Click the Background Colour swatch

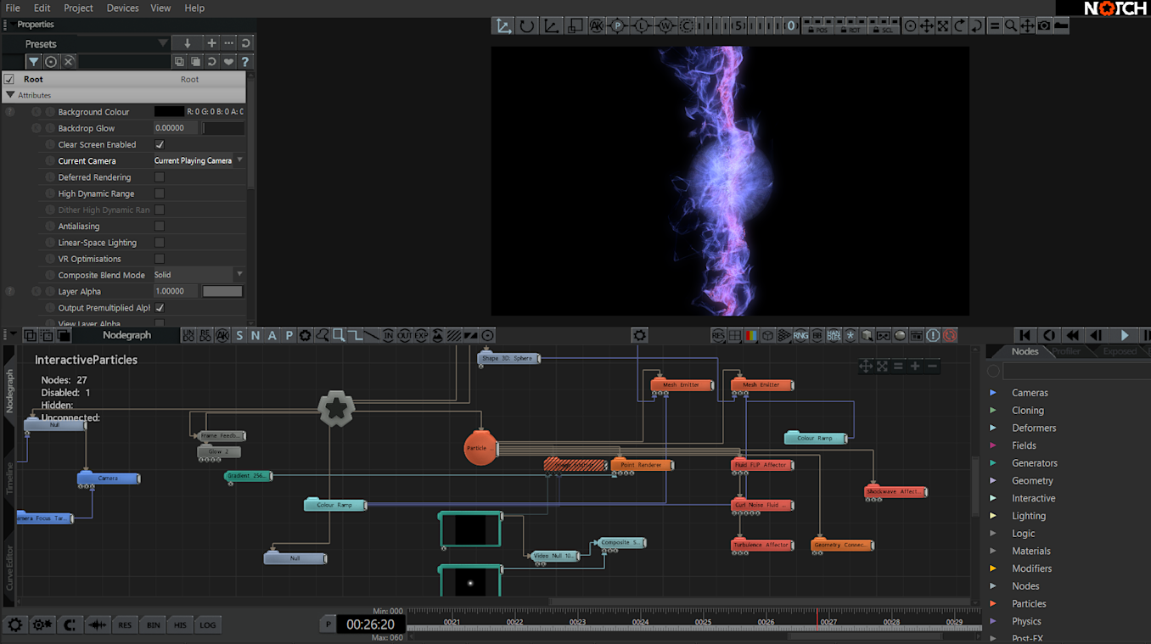click(x=169, y=112)
